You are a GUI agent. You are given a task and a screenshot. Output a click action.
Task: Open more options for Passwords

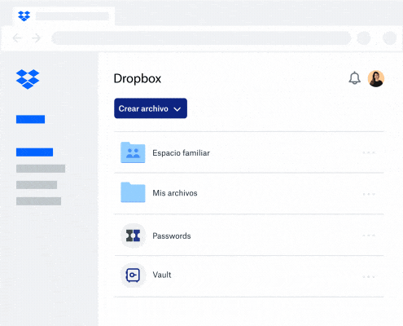[x=369, y=236]
